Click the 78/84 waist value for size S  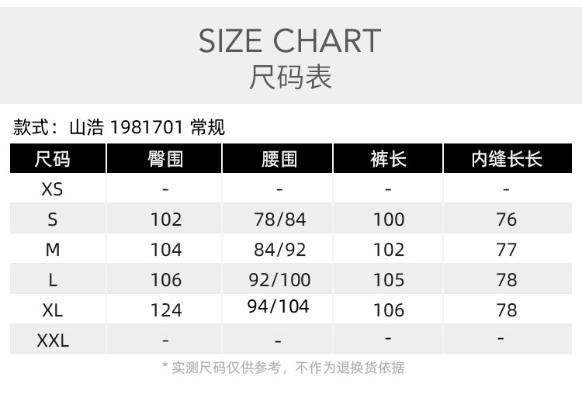click(279, 219)
